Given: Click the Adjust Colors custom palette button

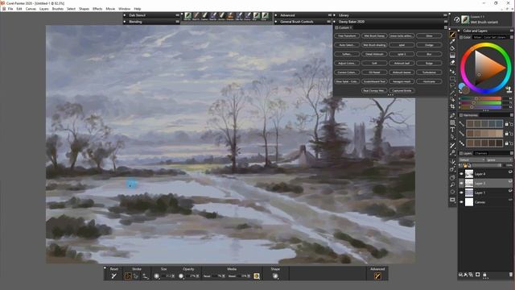Looking at the screenshot, I should pyautogui.click(x=347, y=63).
